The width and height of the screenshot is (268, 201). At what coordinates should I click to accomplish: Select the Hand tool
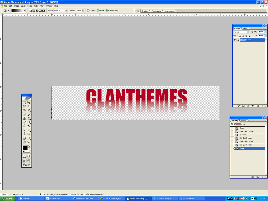(24, 142)
